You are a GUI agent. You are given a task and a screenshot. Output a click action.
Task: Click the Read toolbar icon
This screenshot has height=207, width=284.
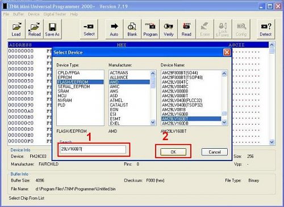[186, 29]
